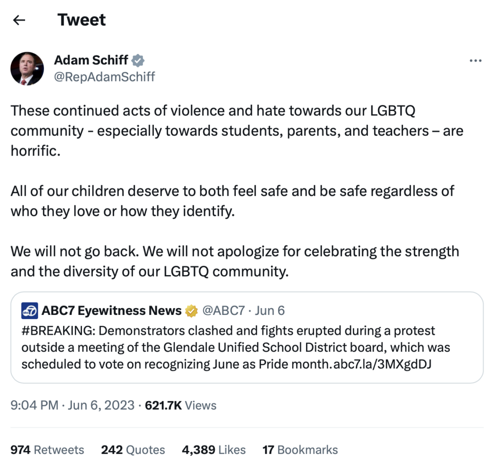Click the 17 Bookmarks count
This screenshot has width=485, height=469.
[300, 450]
